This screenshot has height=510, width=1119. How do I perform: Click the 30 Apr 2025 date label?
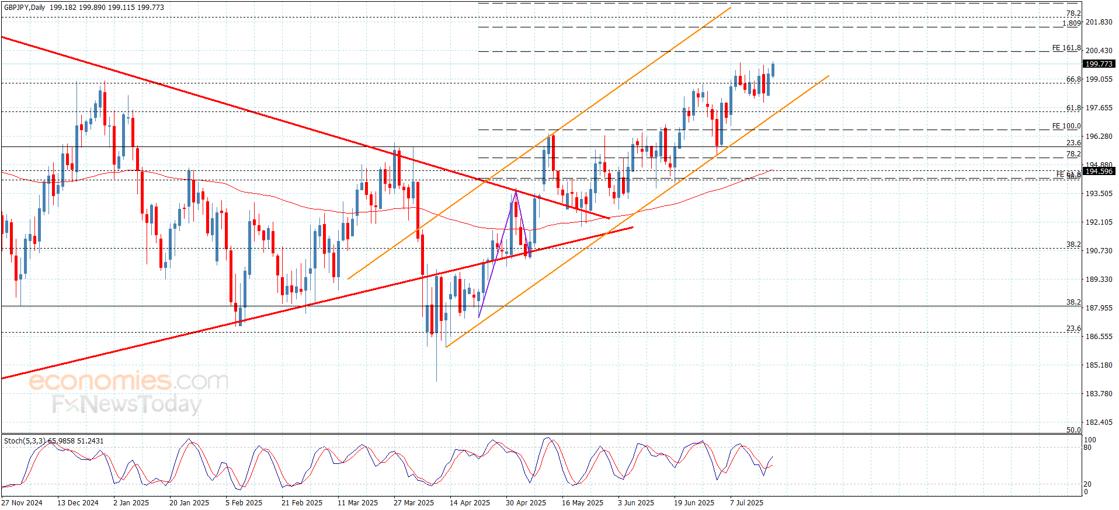pos(526,503)
